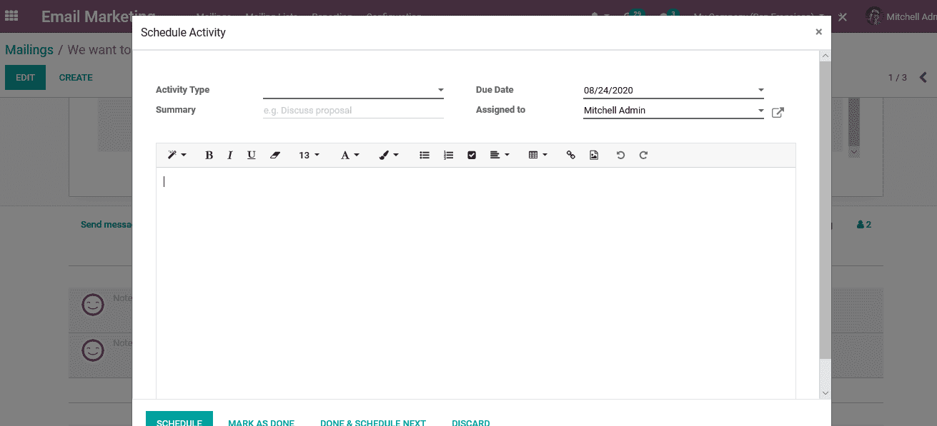The image size is (937, 426).
Task: Open the paragraph alignment dropdown
Action: pyautogui.click(x=500, y=155)
